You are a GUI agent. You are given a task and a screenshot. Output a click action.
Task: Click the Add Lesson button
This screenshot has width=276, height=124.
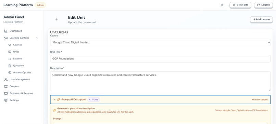261,19
